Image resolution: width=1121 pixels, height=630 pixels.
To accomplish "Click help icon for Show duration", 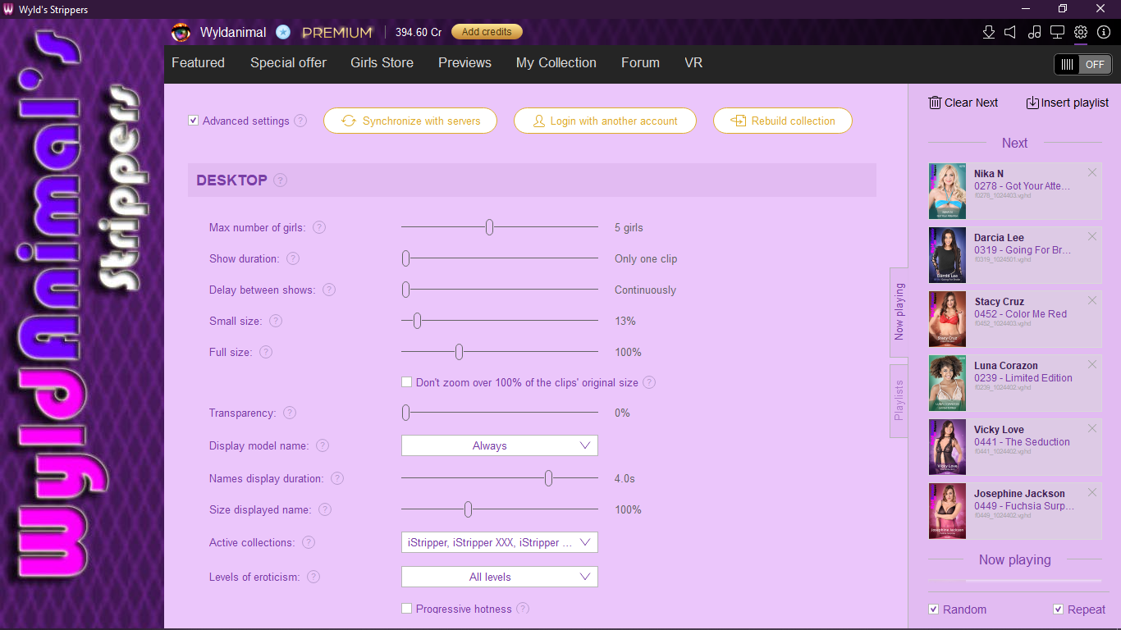I will [293, 258].
